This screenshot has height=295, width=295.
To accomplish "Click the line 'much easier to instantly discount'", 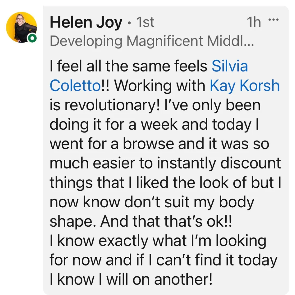I will click(x=165, y=164).
